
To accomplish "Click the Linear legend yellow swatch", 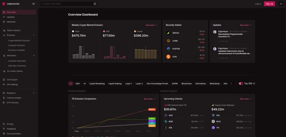I will pyautogui.click(x=135, y=31).
